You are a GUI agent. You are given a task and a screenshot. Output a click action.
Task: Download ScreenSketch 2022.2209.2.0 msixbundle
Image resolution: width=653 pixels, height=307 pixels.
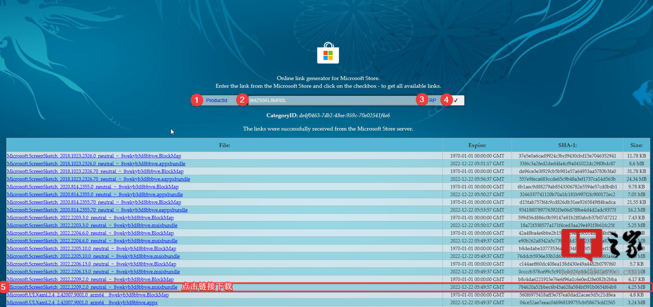pyautogui.click(x=92, y=287)
